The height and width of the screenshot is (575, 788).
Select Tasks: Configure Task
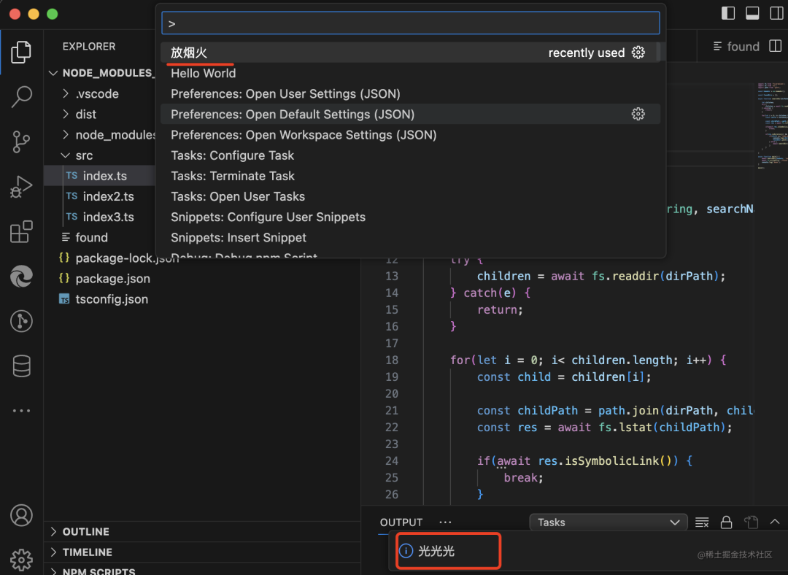point(409,155)
